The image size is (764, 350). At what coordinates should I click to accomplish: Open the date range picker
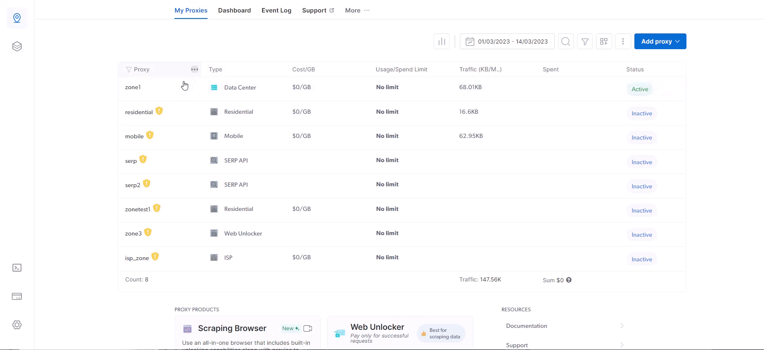[507, 42]
